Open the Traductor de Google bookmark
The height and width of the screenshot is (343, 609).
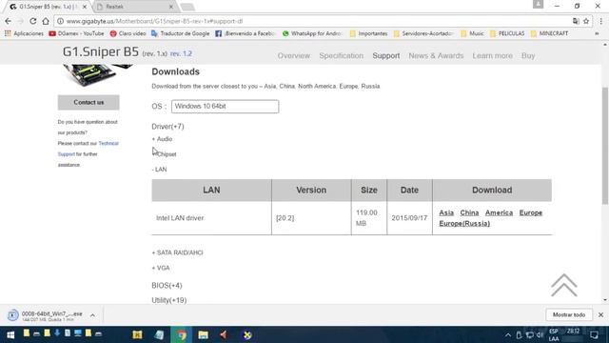pyautogui.click(x=180, y=33)
